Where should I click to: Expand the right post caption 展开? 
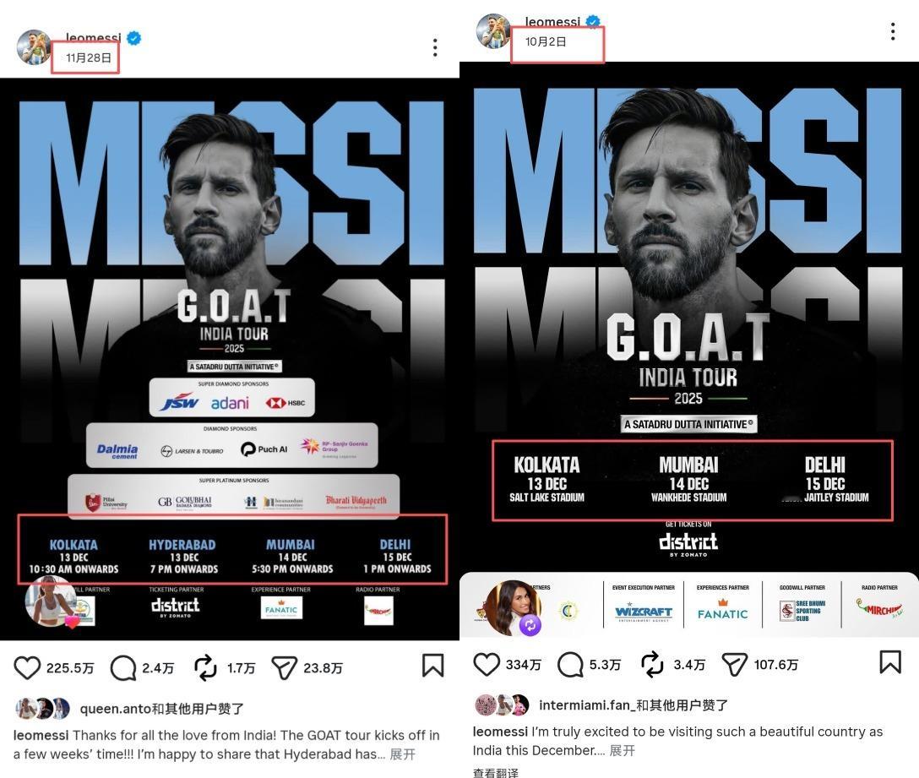(623, 750)
